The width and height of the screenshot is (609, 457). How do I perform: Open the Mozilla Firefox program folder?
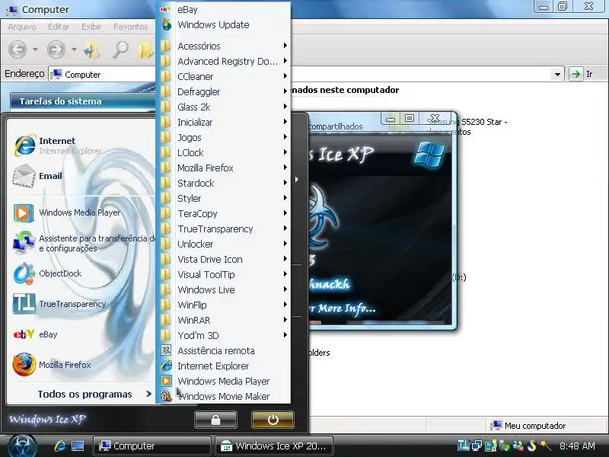pyautogui.click(x=223, y=168)
